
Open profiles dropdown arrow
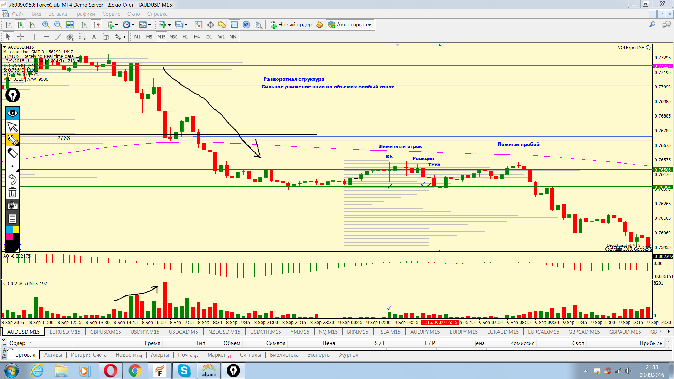tap(186, 25)
